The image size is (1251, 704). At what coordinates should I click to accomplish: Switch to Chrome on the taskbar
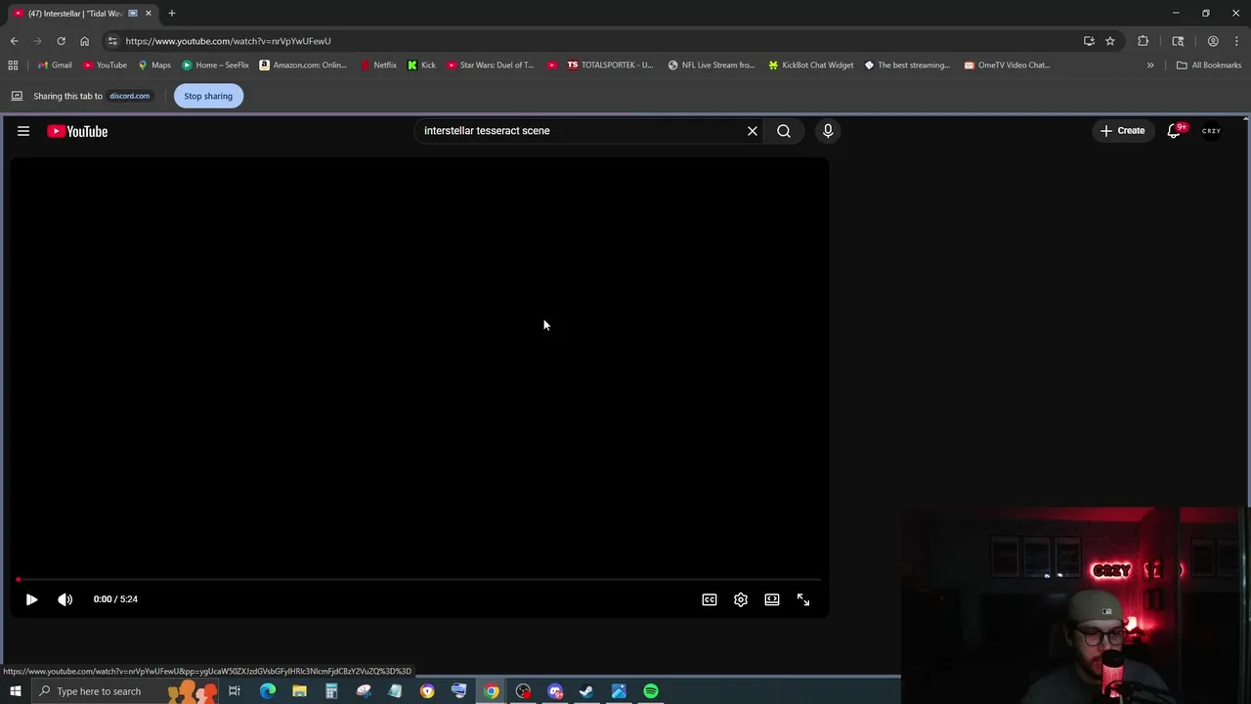[491, 691]
